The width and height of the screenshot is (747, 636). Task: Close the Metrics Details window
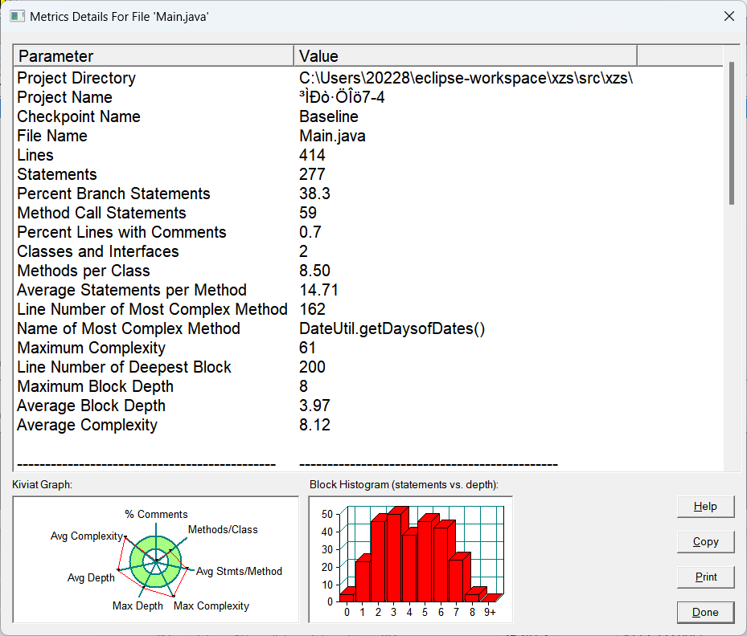coord(729,16)
